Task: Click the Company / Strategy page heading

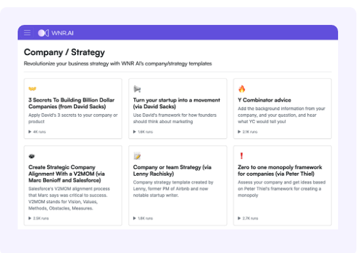Action: (64, 52)
